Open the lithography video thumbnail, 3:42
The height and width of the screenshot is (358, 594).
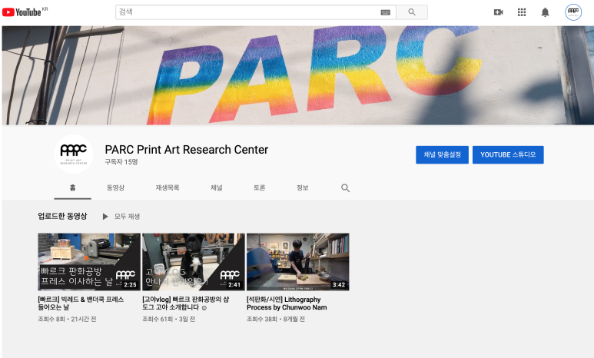pyautogui.click(x=297, y=262)
